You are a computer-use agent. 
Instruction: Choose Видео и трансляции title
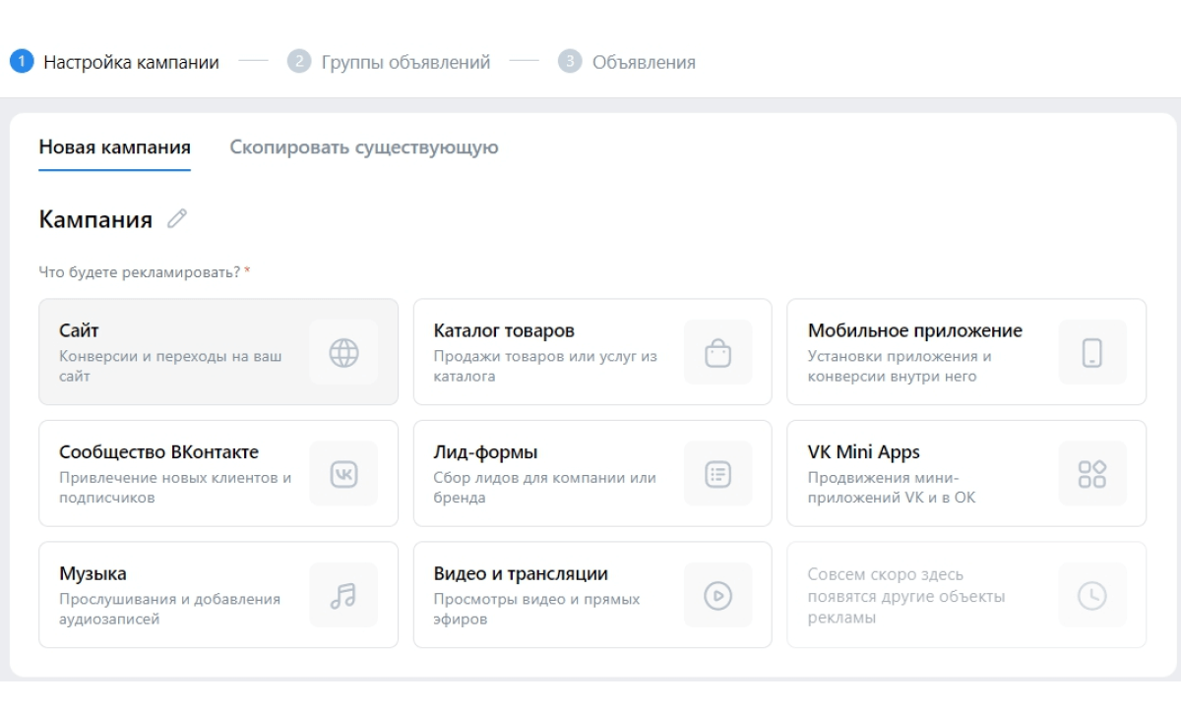point(521,573)
